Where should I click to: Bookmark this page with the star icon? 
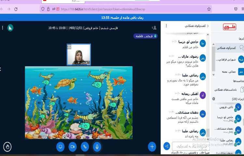209,9
